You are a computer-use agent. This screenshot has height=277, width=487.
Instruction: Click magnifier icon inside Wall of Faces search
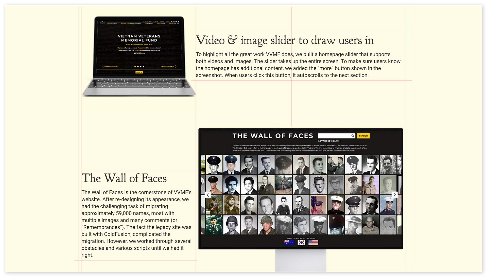pyautogui.click(x=353, y=136)
